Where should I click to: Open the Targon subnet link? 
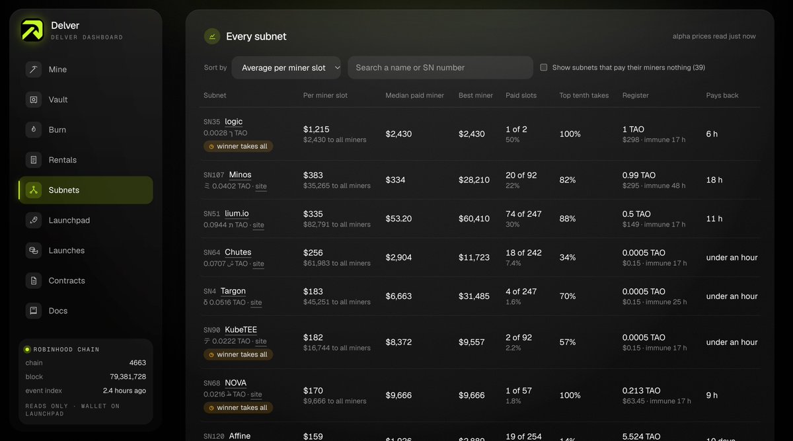[x=233, y=291]
